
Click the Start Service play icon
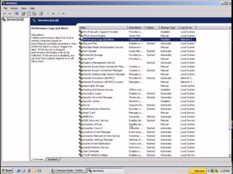point(48,14)
